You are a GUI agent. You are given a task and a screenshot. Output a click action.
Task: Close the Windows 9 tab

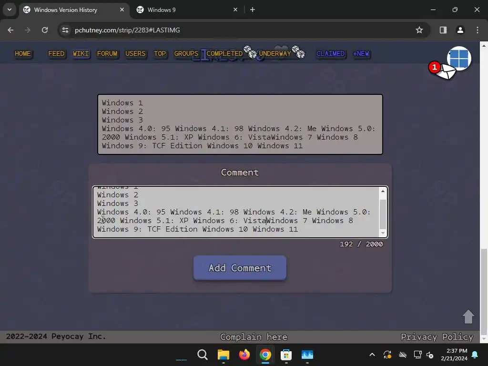click(x=235, y=10)
